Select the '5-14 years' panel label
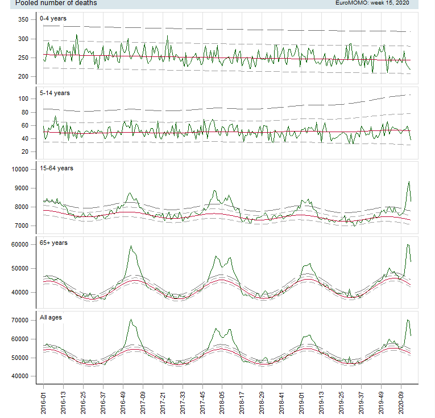 (55, 92)
